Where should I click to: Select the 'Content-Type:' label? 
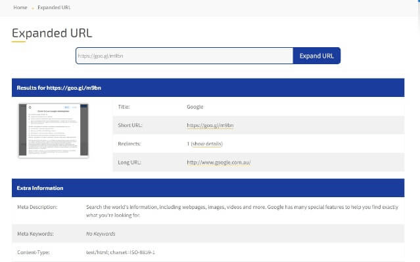[x=34, y=252]
